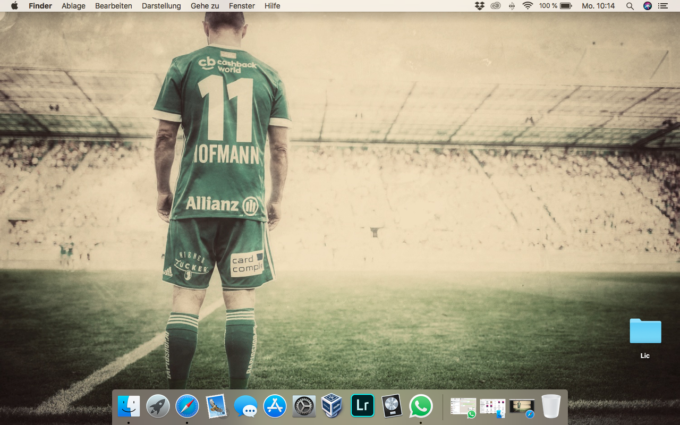Open the Darstellung menu
This screenshot has width=680, height=425.
click(161, 6)
